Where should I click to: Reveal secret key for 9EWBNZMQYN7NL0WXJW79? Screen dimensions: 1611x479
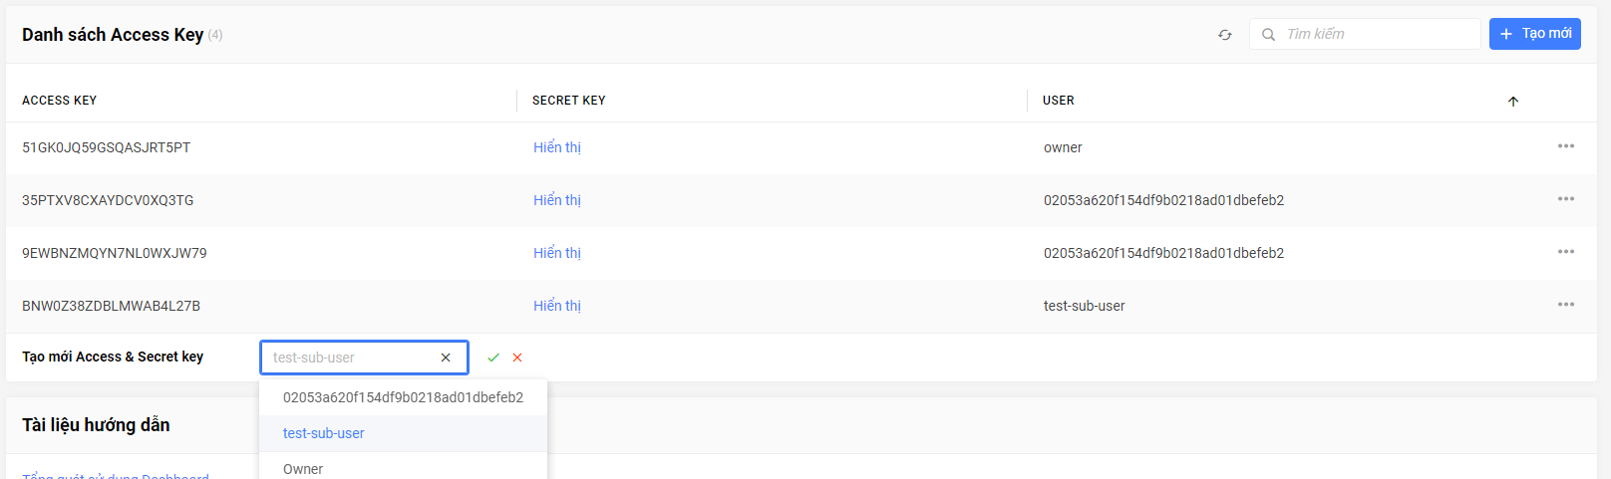pyautogui.click(x=557, y=253)
